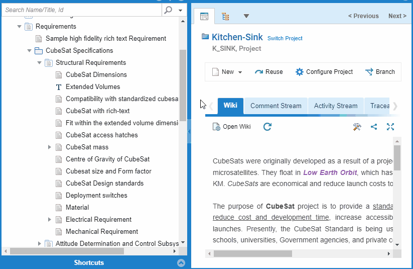This screenshot has height=269, width=413.
Task: Refresh the wiki content
Action: click(x=267, y=127)
